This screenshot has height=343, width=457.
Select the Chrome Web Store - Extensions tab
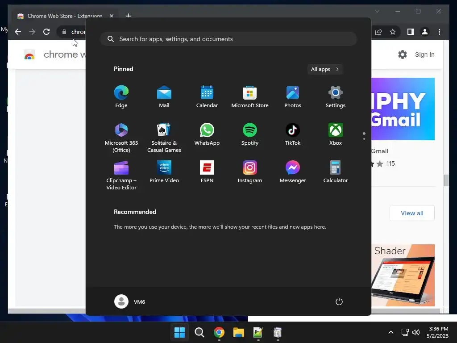pos(65,16)
